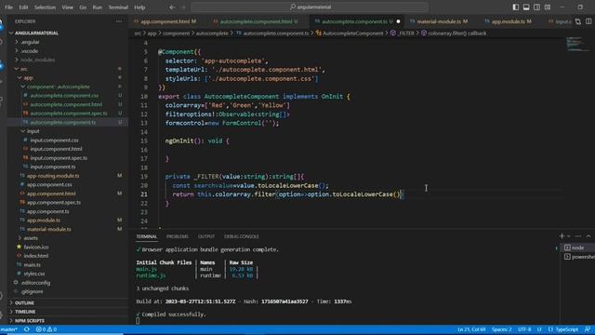Change encoding via UTF-8 status
Screen dimensions: 595x335
click(x=524, y=329)
